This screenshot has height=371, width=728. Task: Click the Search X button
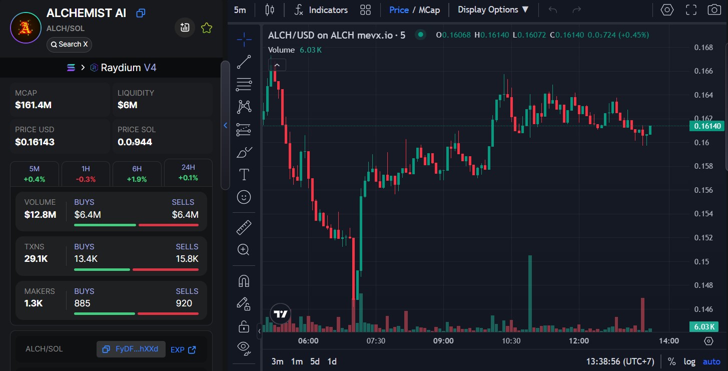pyautogui.click(x=69, y=44)
